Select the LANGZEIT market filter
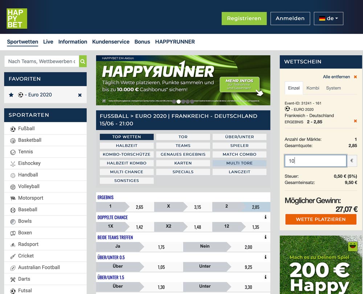The image size is (363, 294). pyautogui.click(x=239, y=172)
